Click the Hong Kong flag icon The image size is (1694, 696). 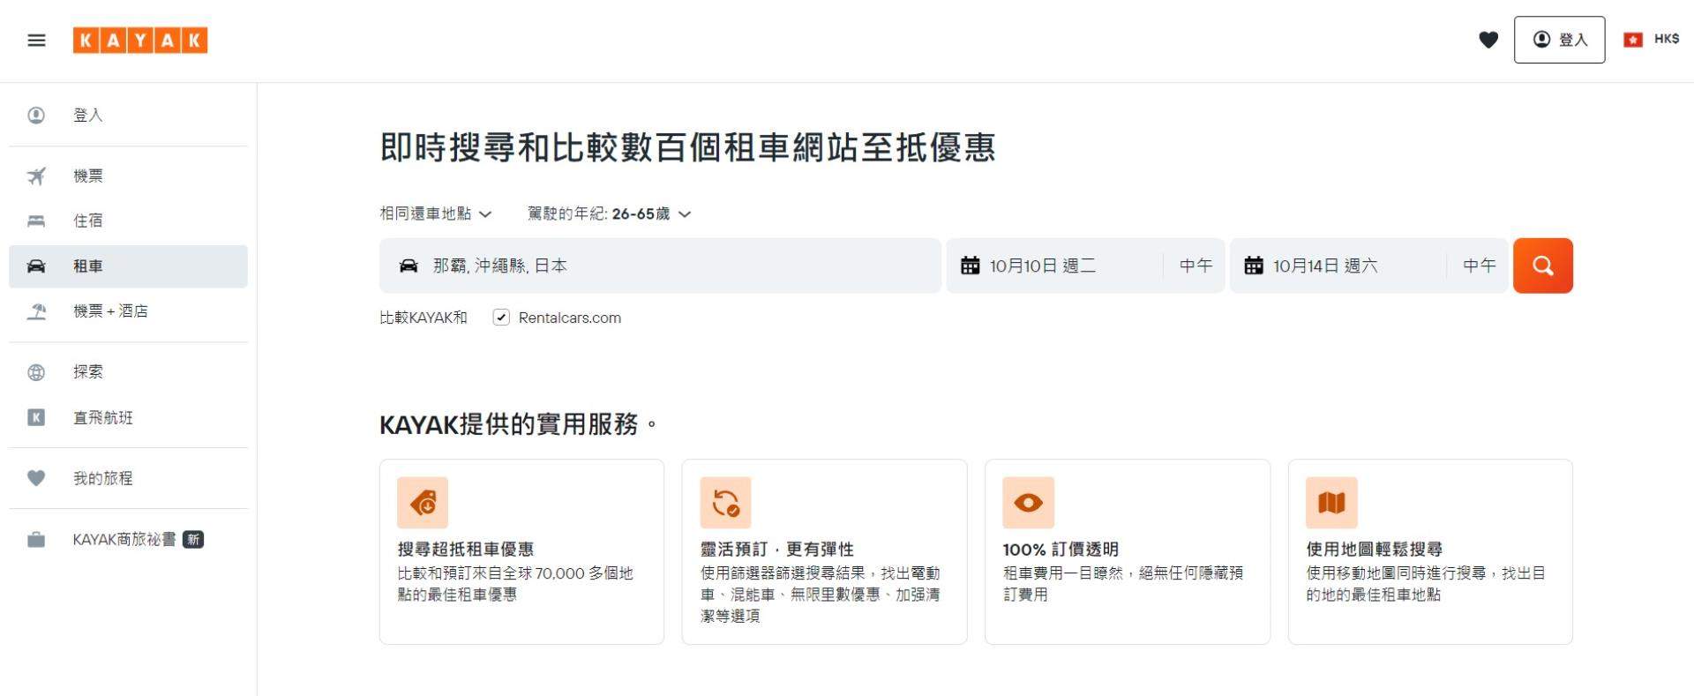pyautogui.click(x=1633, y=40)
